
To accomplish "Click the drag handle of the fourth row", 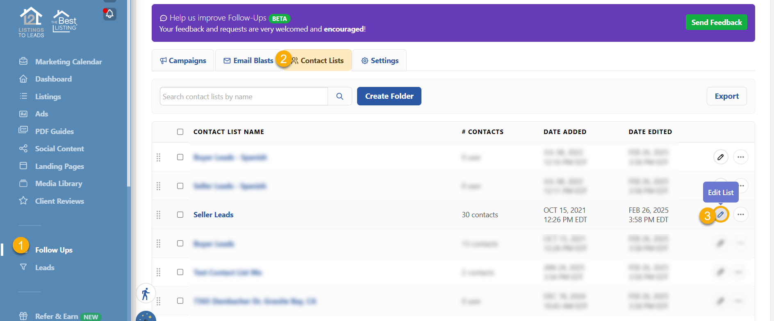I will click(x=158, y=244).
